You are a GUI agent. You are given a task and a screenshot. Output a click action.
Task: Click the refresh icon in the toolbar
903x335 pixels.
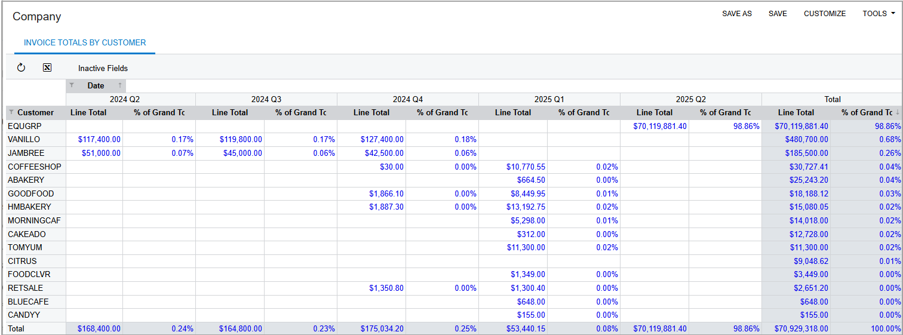pyautogui.click(x=21, y=68)
